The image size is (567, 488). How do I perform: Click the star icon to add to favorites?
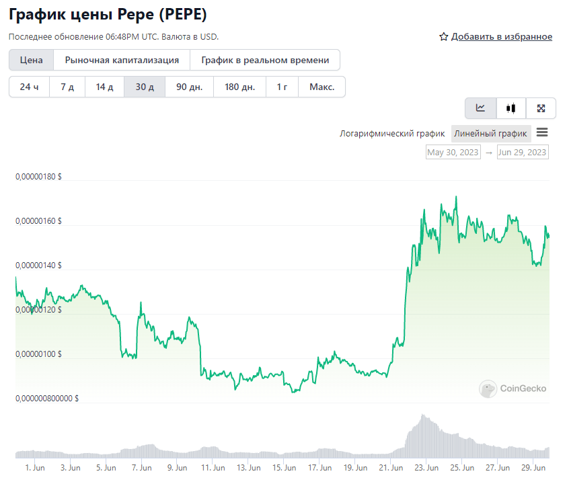[443, 36]
